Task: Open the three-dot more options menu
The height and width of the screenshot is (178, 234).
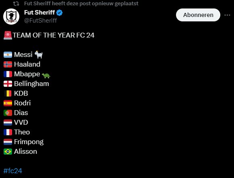Action: coord(227,15)
